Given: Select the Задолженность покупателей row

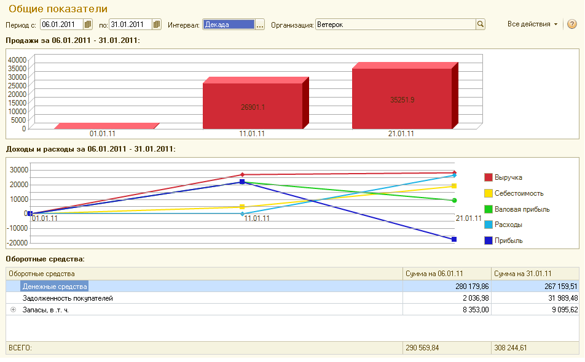Looking at the screenshot, I should (68, 298).
